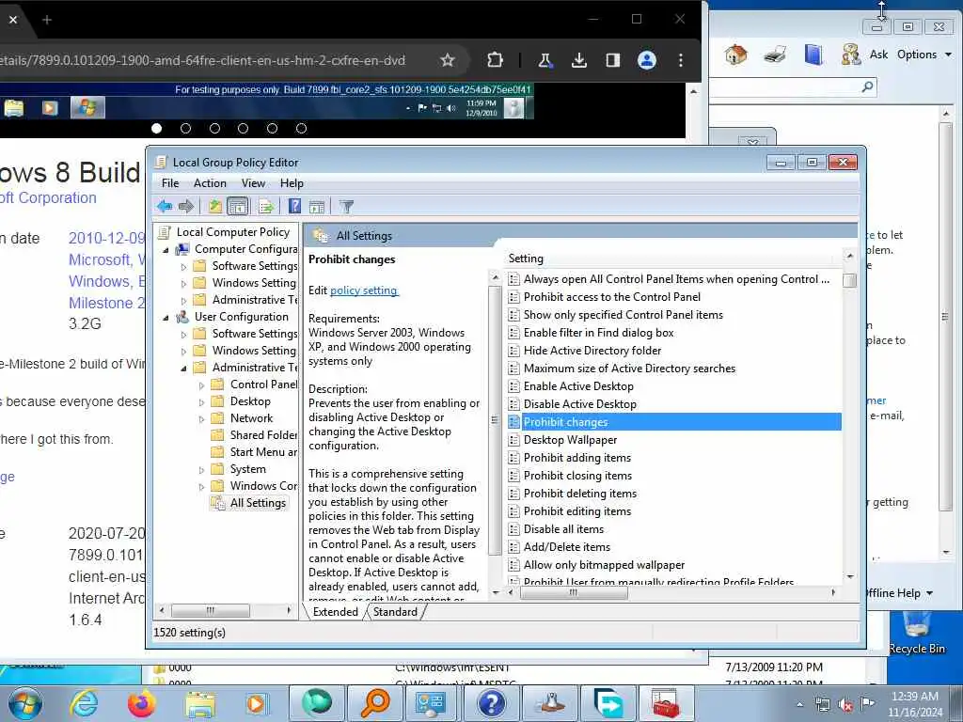963x722 pixels.
Task: Open Chrome Downloads icon
Action: point(578,60)
